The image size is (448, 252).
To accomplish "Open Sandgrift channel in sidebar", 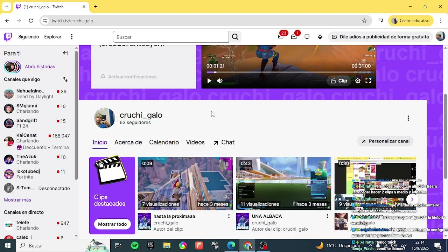I will coord(37,123).
